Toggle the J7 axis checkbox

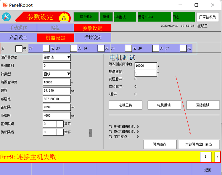click(183, 48)
